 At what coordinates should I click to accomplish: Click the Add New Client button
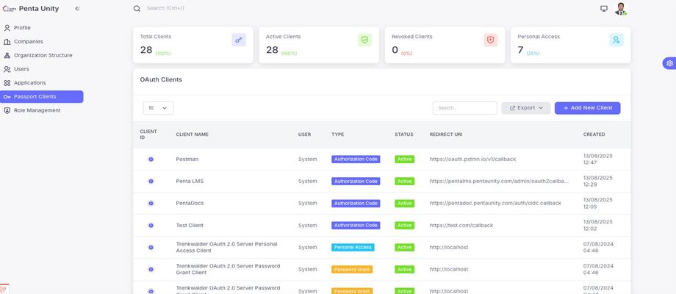[587, 108]
